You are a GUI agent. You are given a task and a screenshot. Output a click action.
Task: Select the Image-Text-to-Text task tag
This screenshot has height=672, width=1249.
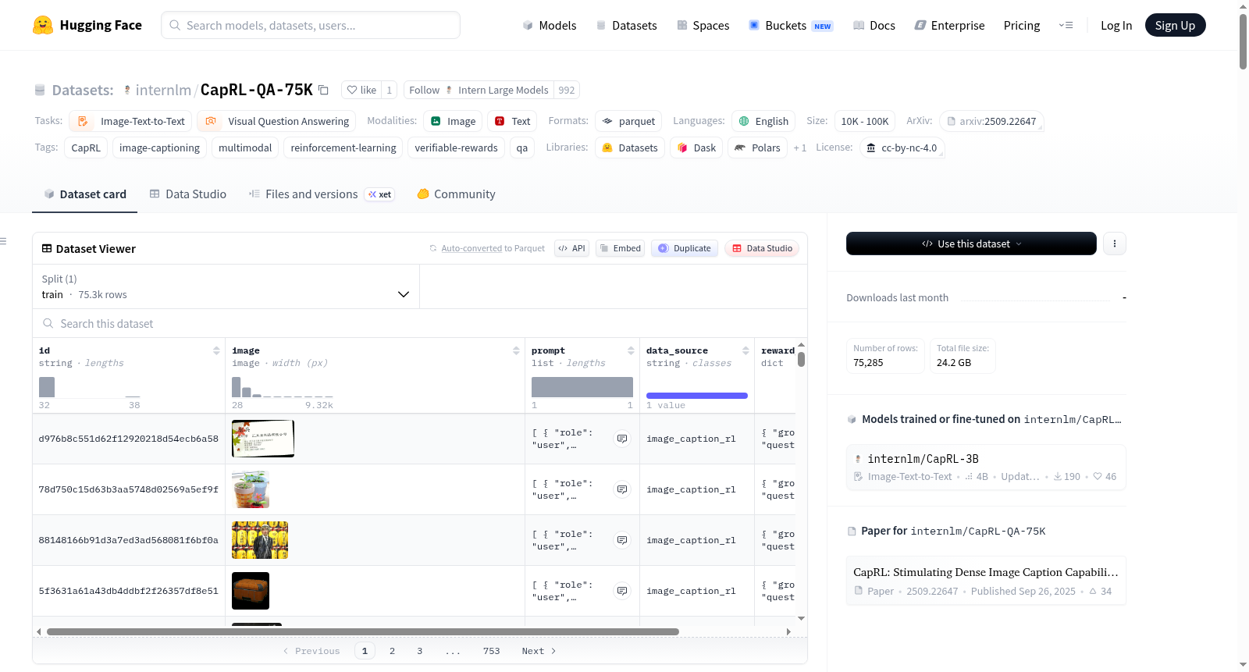[x=130, y=121]
